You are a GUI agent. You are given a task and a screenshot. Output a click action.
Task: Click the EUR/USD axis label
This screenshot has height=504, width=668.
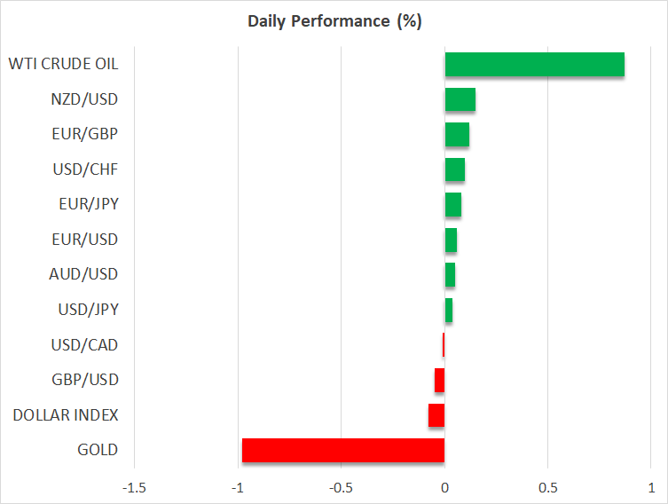coord(84,240)
